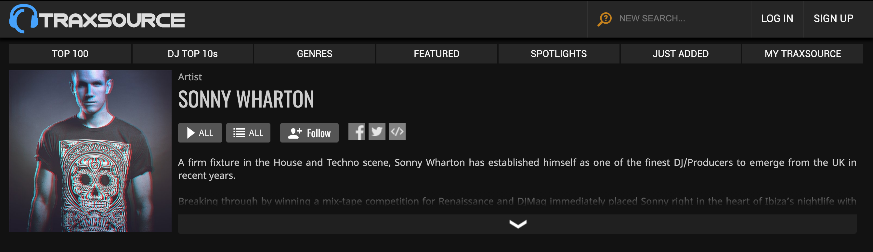873x252 pixels.
Task: Open My Traxsource menu
Action: [x=802, y=54]
